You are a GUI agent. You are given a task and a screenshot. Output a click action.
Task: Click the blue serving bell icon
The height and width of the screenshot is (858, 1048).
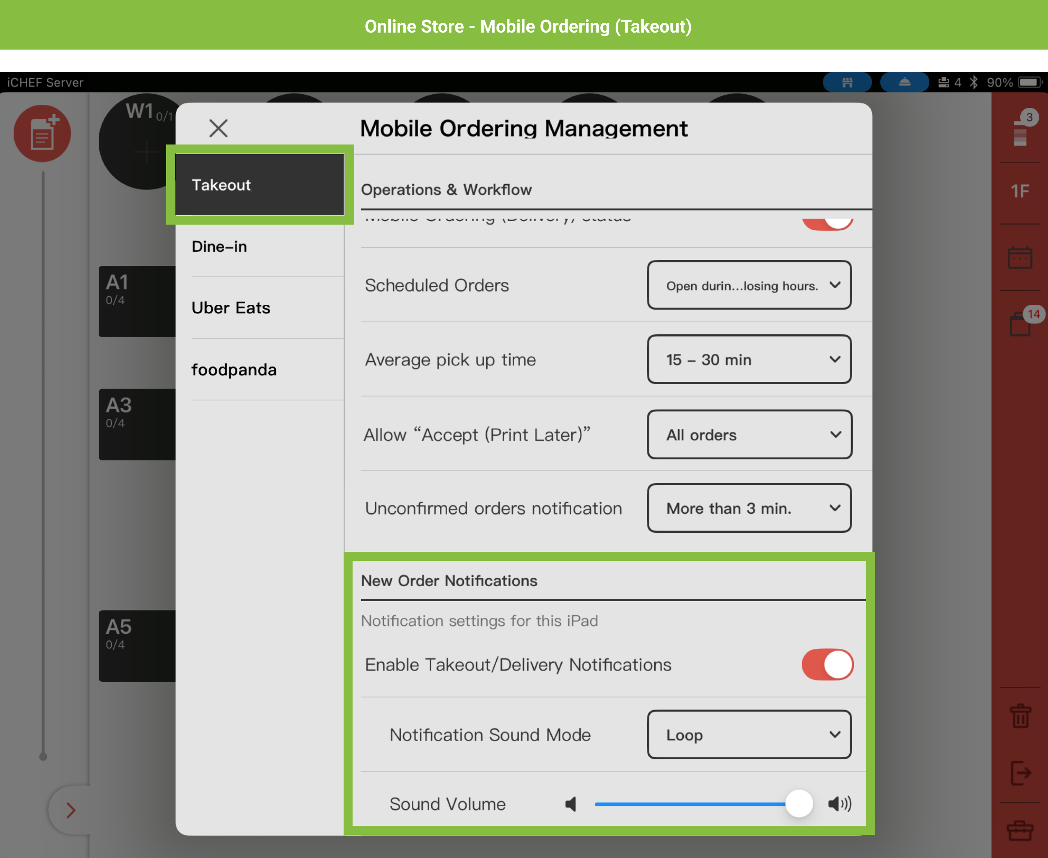click(904, 82)
